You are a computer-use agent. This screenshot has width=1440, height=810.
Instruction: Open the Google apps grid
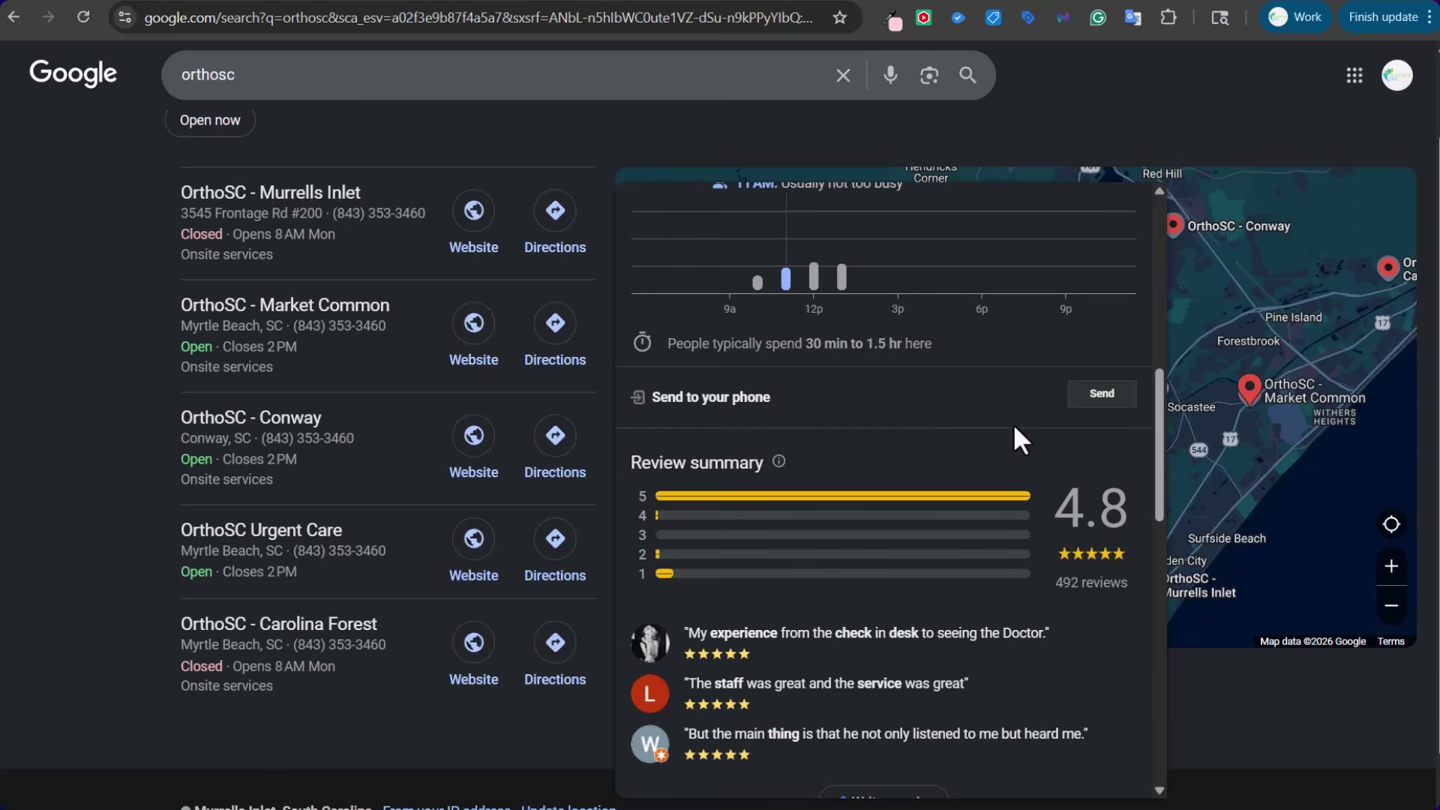(1354, 75)
